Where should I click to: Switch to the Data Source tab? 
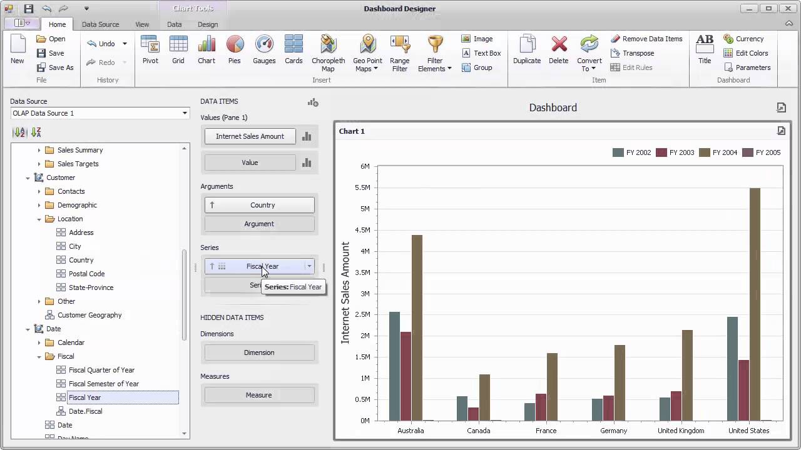(100, 24)
